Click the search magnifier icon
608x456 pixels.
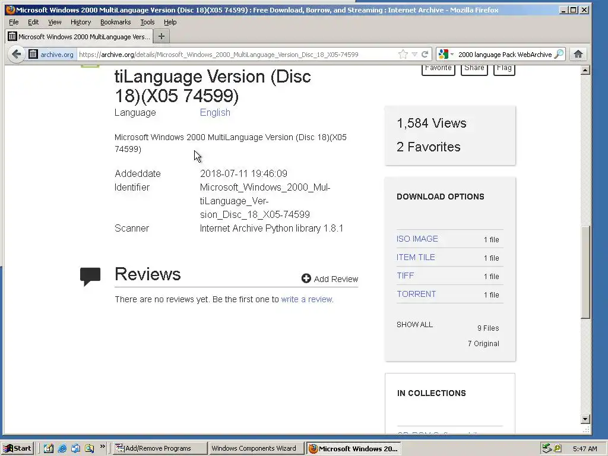pyautogui.click(x=559, y=54)
